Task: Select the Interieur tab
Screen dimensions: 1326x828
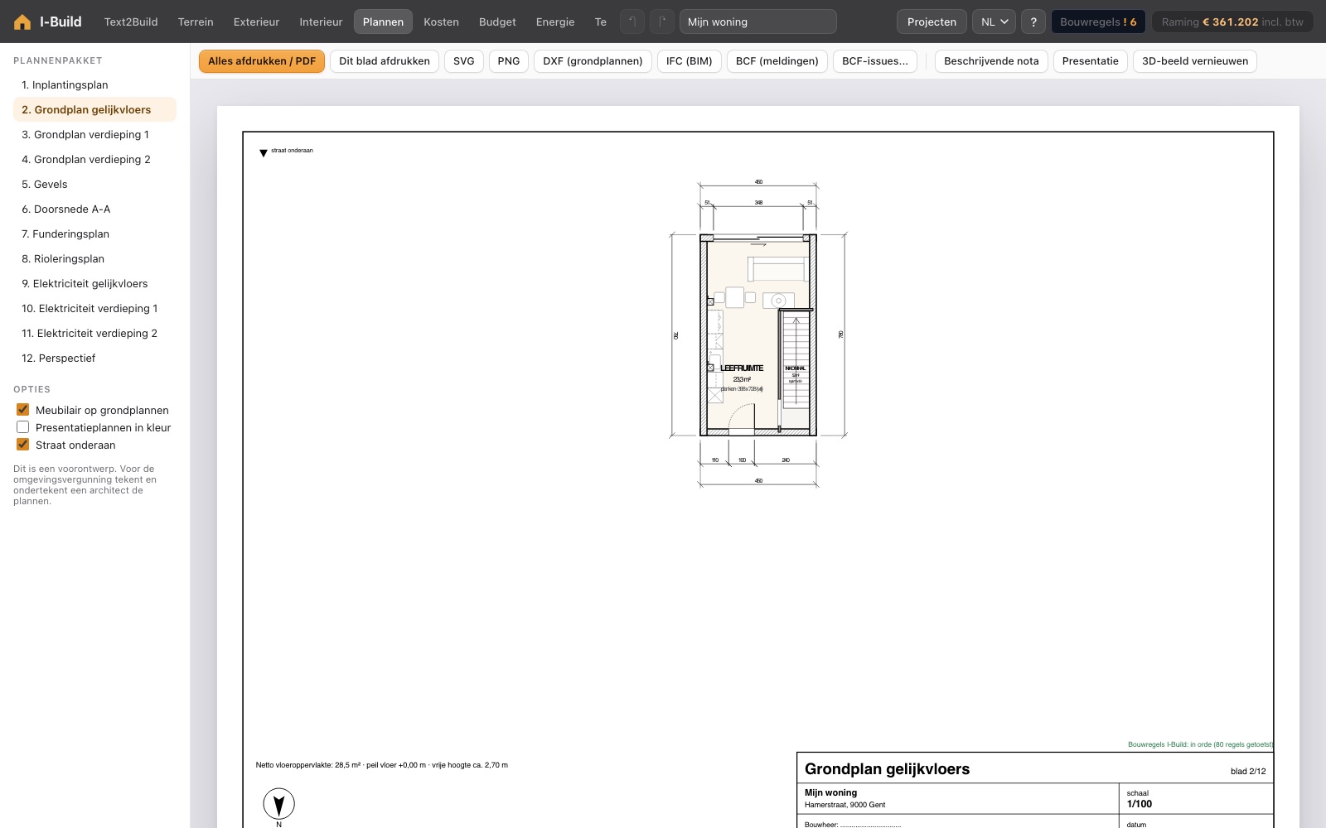Action: (x=321, y=22)
